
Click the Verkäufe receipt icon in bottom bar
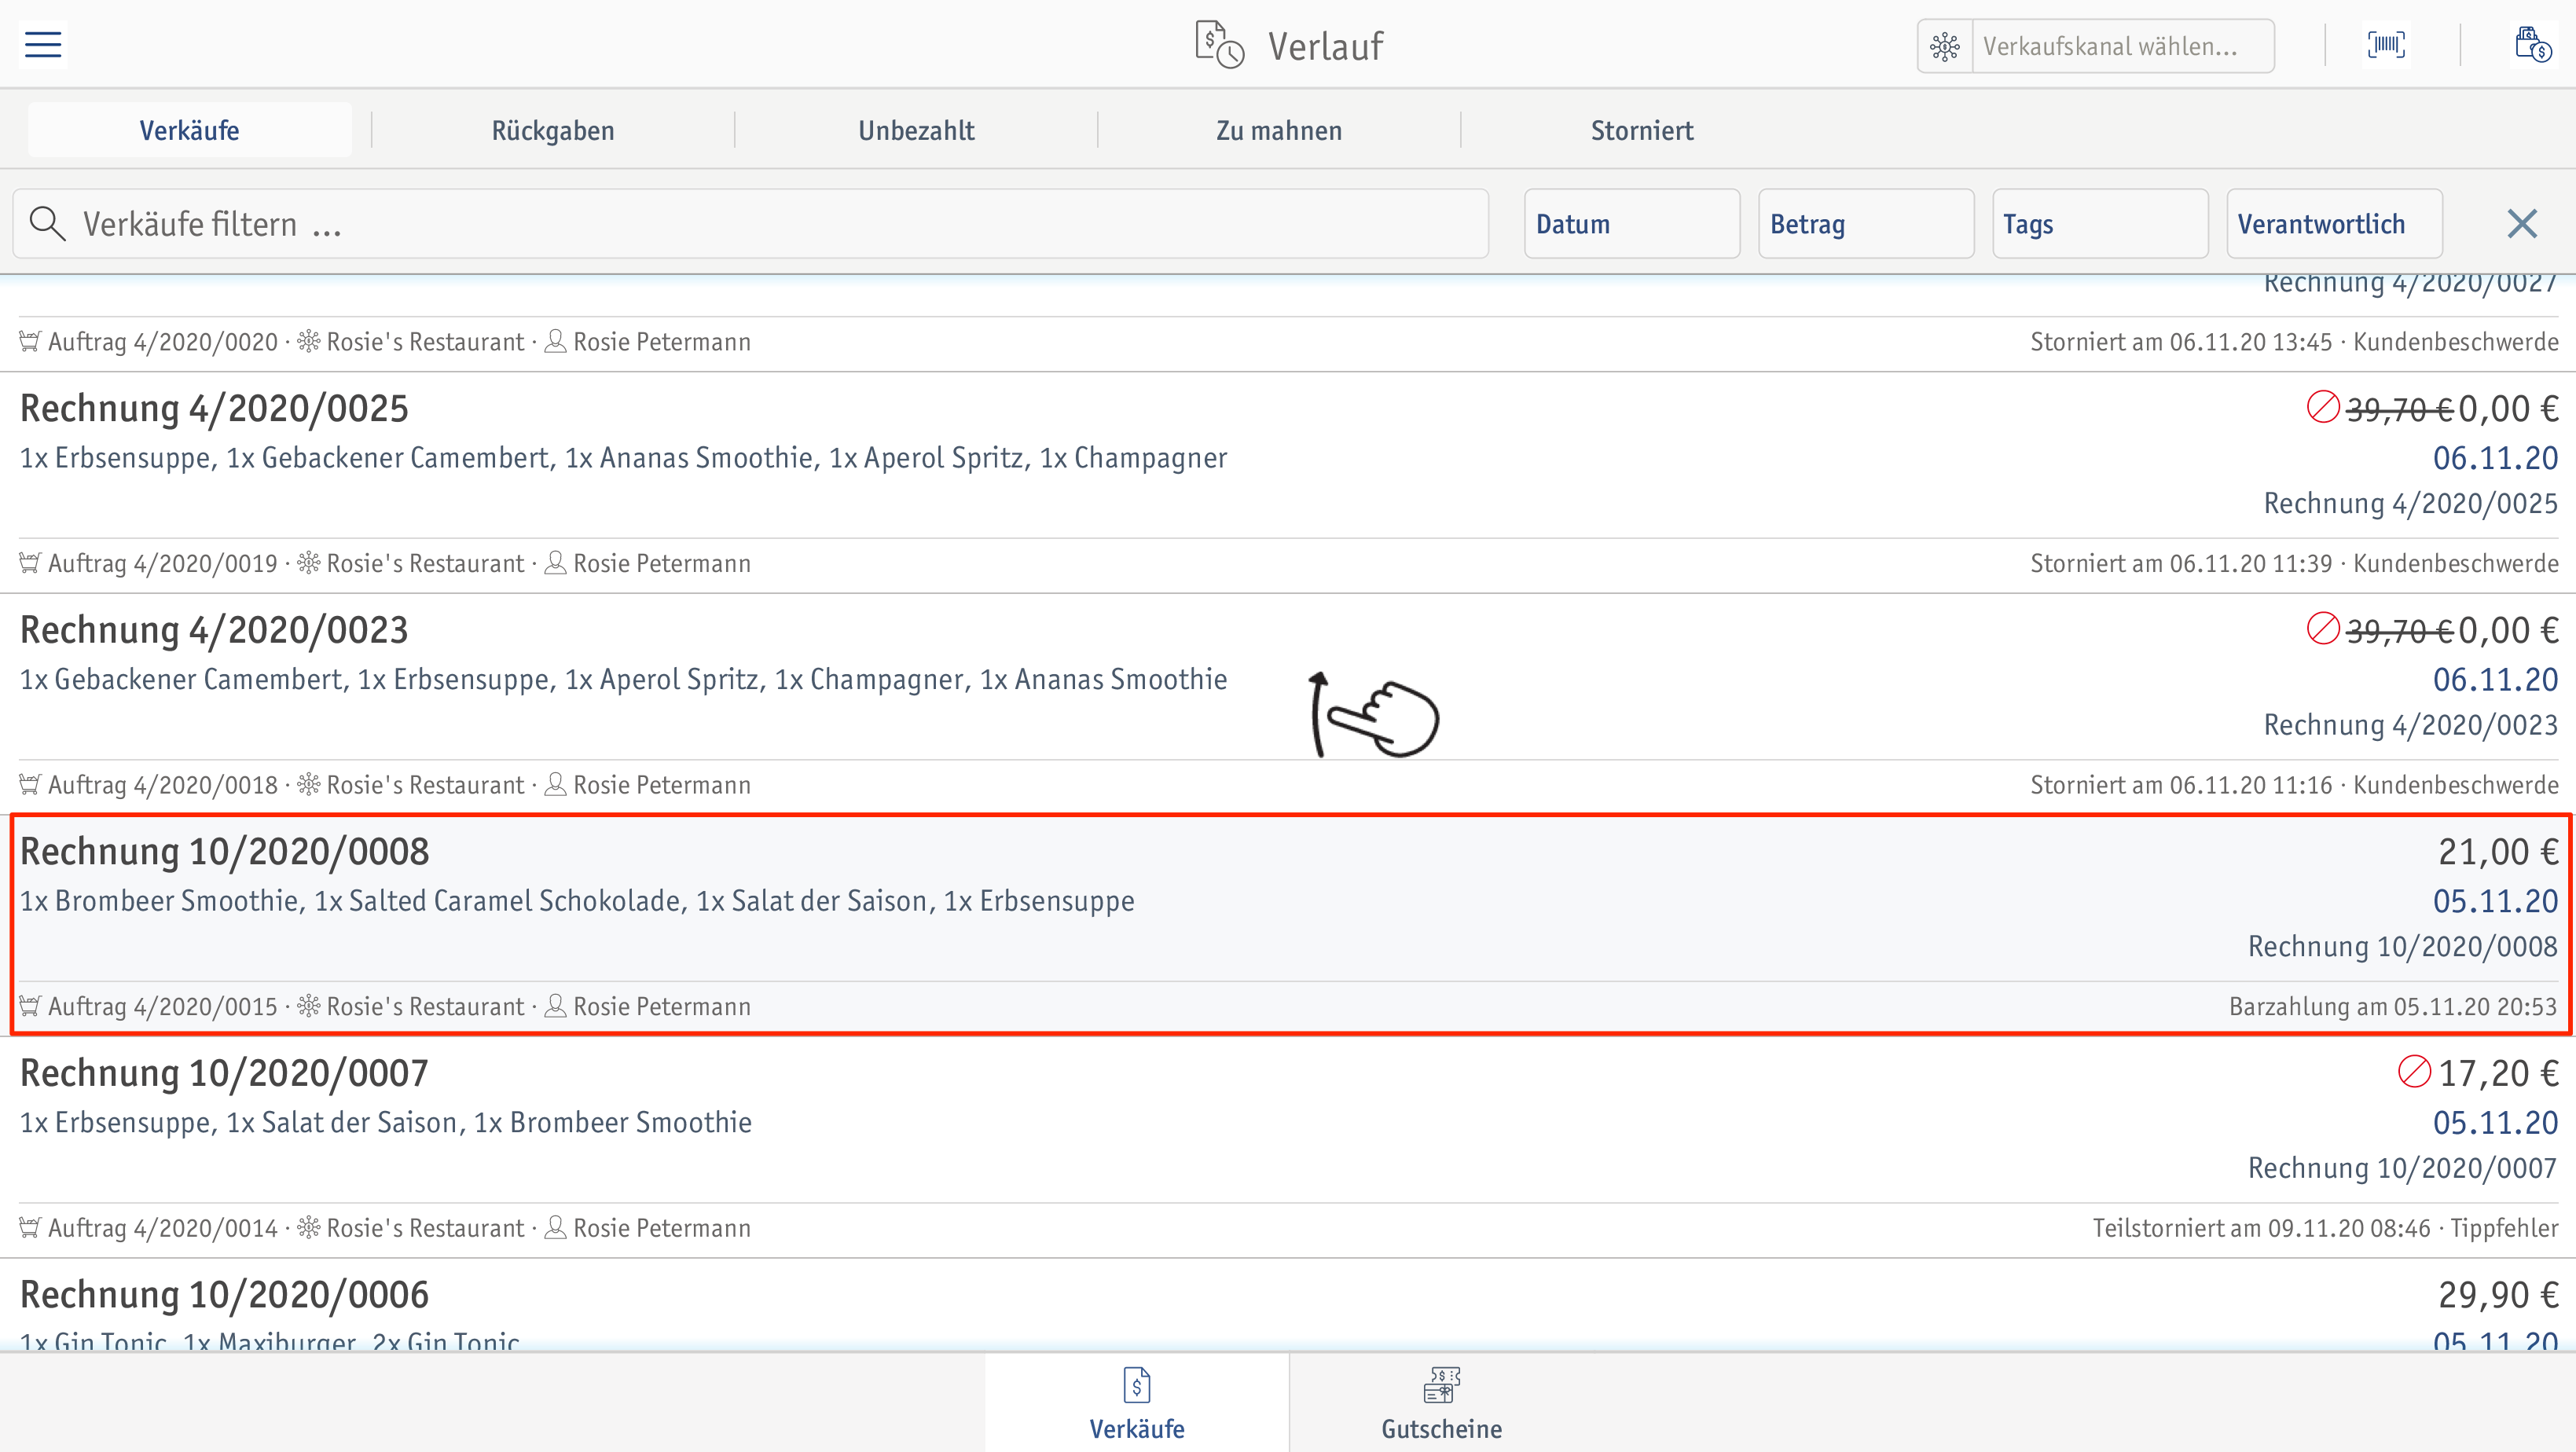(x=1137, y=1386)
